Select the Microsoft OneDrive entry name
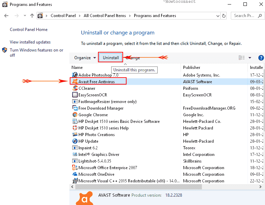 [96, 174]
